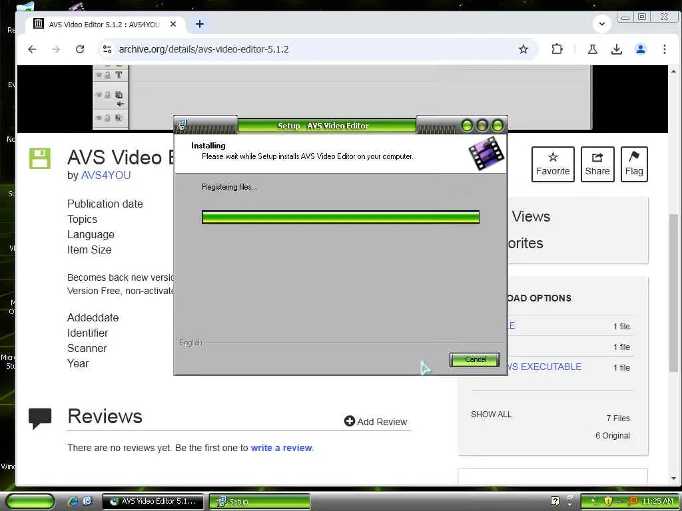
Task: Click the Topics label
Action: 82,219
